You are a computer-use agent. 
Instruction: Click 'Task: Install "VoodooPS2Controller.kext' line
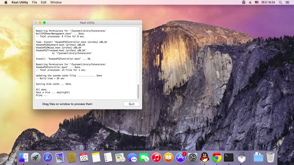click(x=71, y=42)
